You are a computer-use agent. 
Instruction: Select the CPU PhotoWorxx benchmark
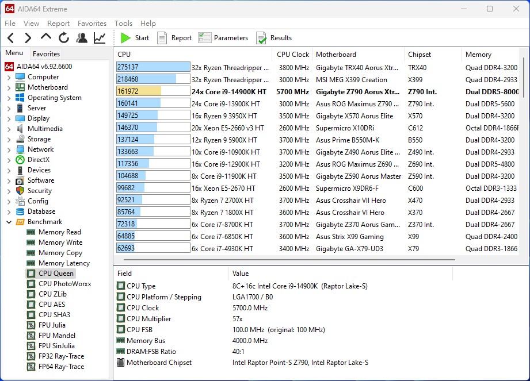64,284
